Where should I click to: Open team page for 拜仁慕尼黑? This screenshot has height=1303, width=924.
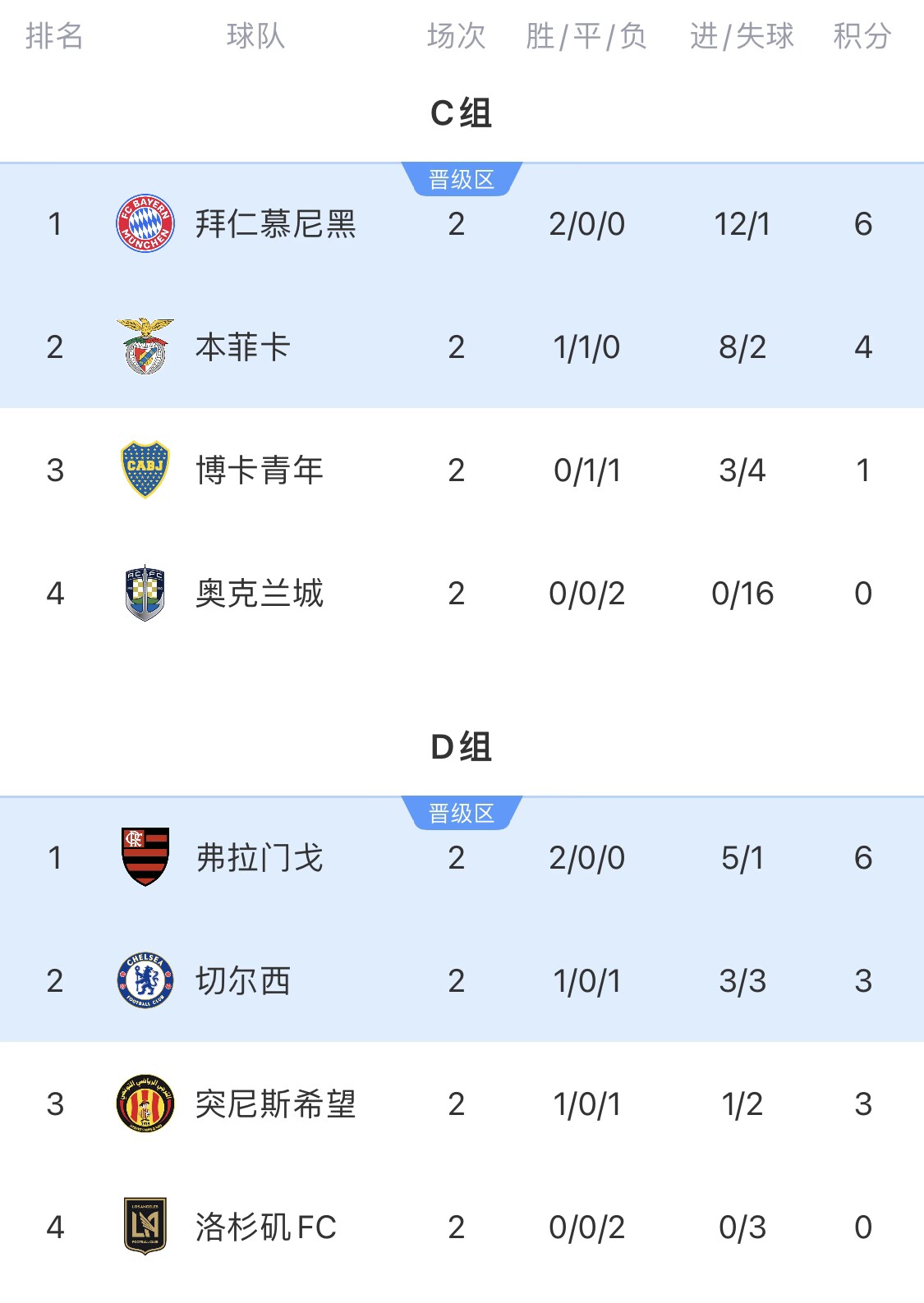[275, 223]
